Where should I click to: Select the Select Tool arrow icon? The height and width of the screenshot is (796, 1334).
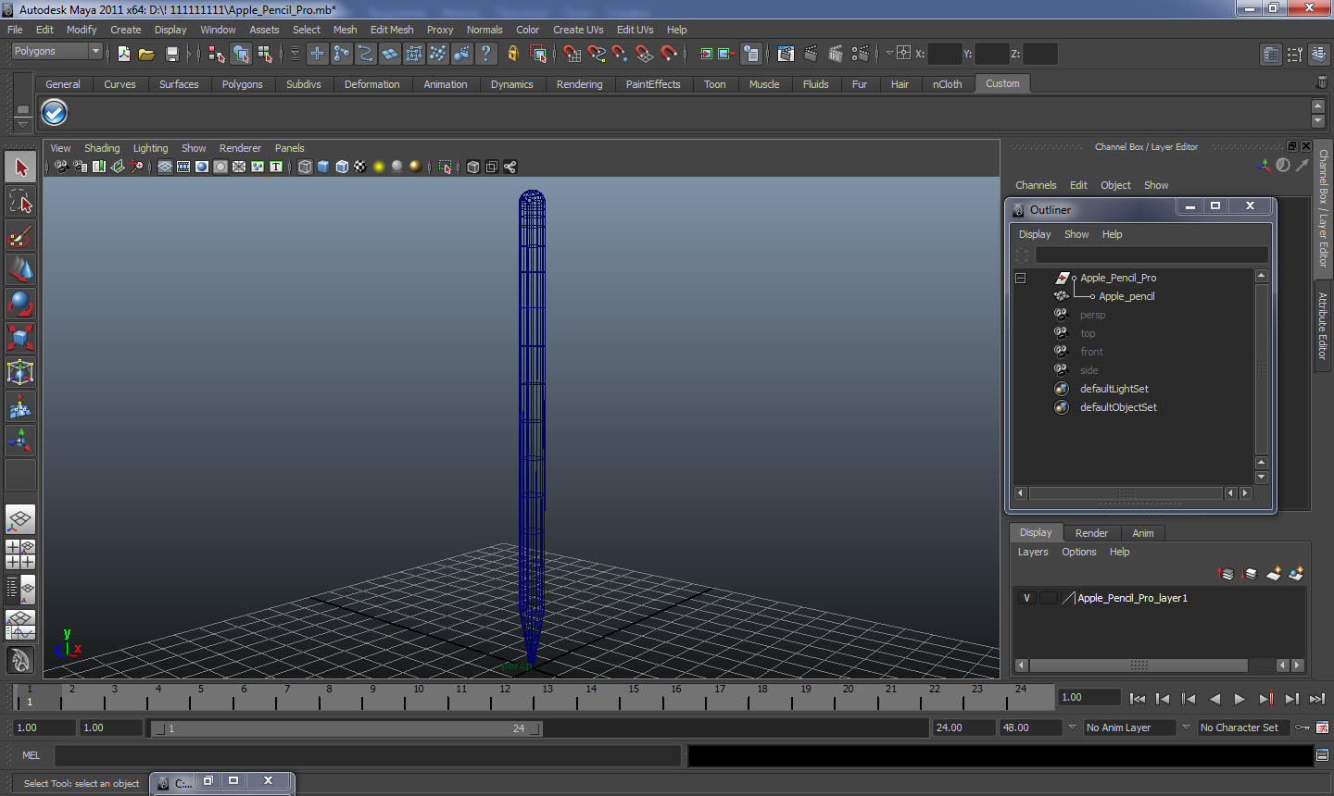(20, 168)
